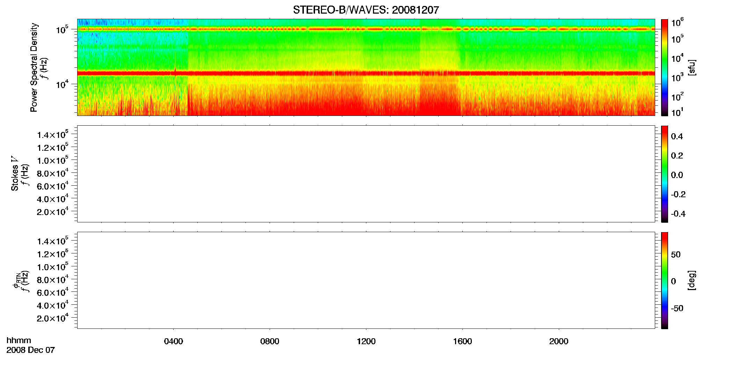Image resolution: width=732 pixels, height=377 pixels.
Task: Click the phi RTN degree color bar
Action: (x=665, y=280)
